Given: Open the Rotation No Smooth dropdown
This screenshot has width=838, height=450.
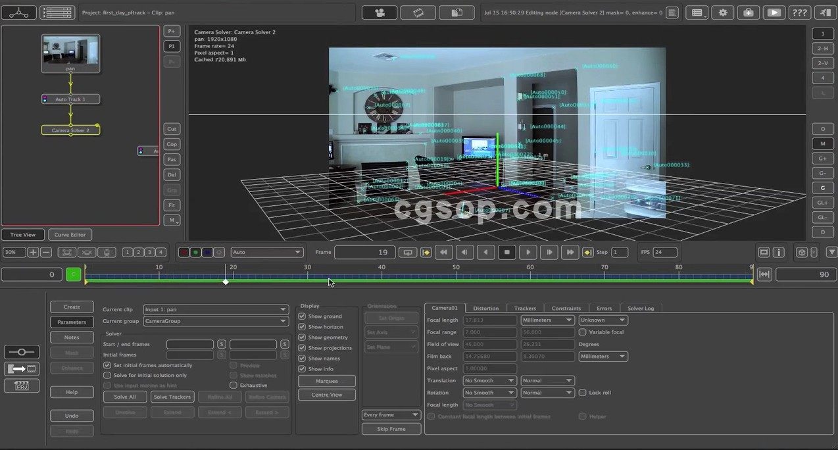Looking at the screenshot, I should point(489,393).
